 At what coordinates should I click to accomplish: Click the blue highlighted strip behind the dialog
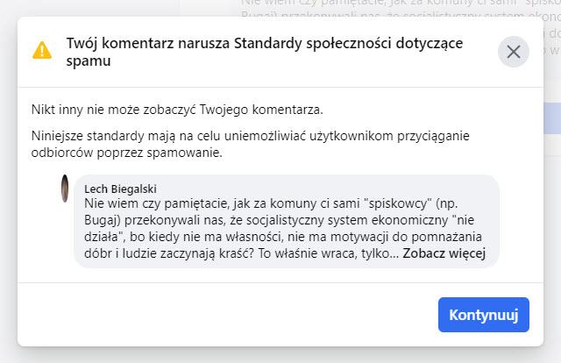552,118
